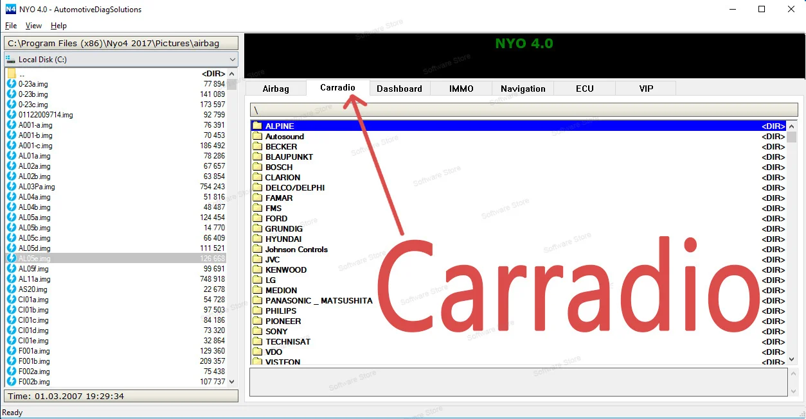
Task: Select the 01122009714.img file icon
Action: [x=12, y=115]
